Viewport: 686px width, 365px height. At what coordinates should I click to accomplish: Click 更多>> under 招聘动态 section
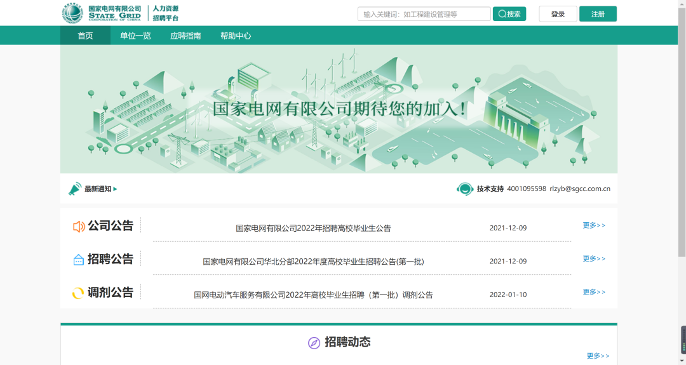pos(598,355)
